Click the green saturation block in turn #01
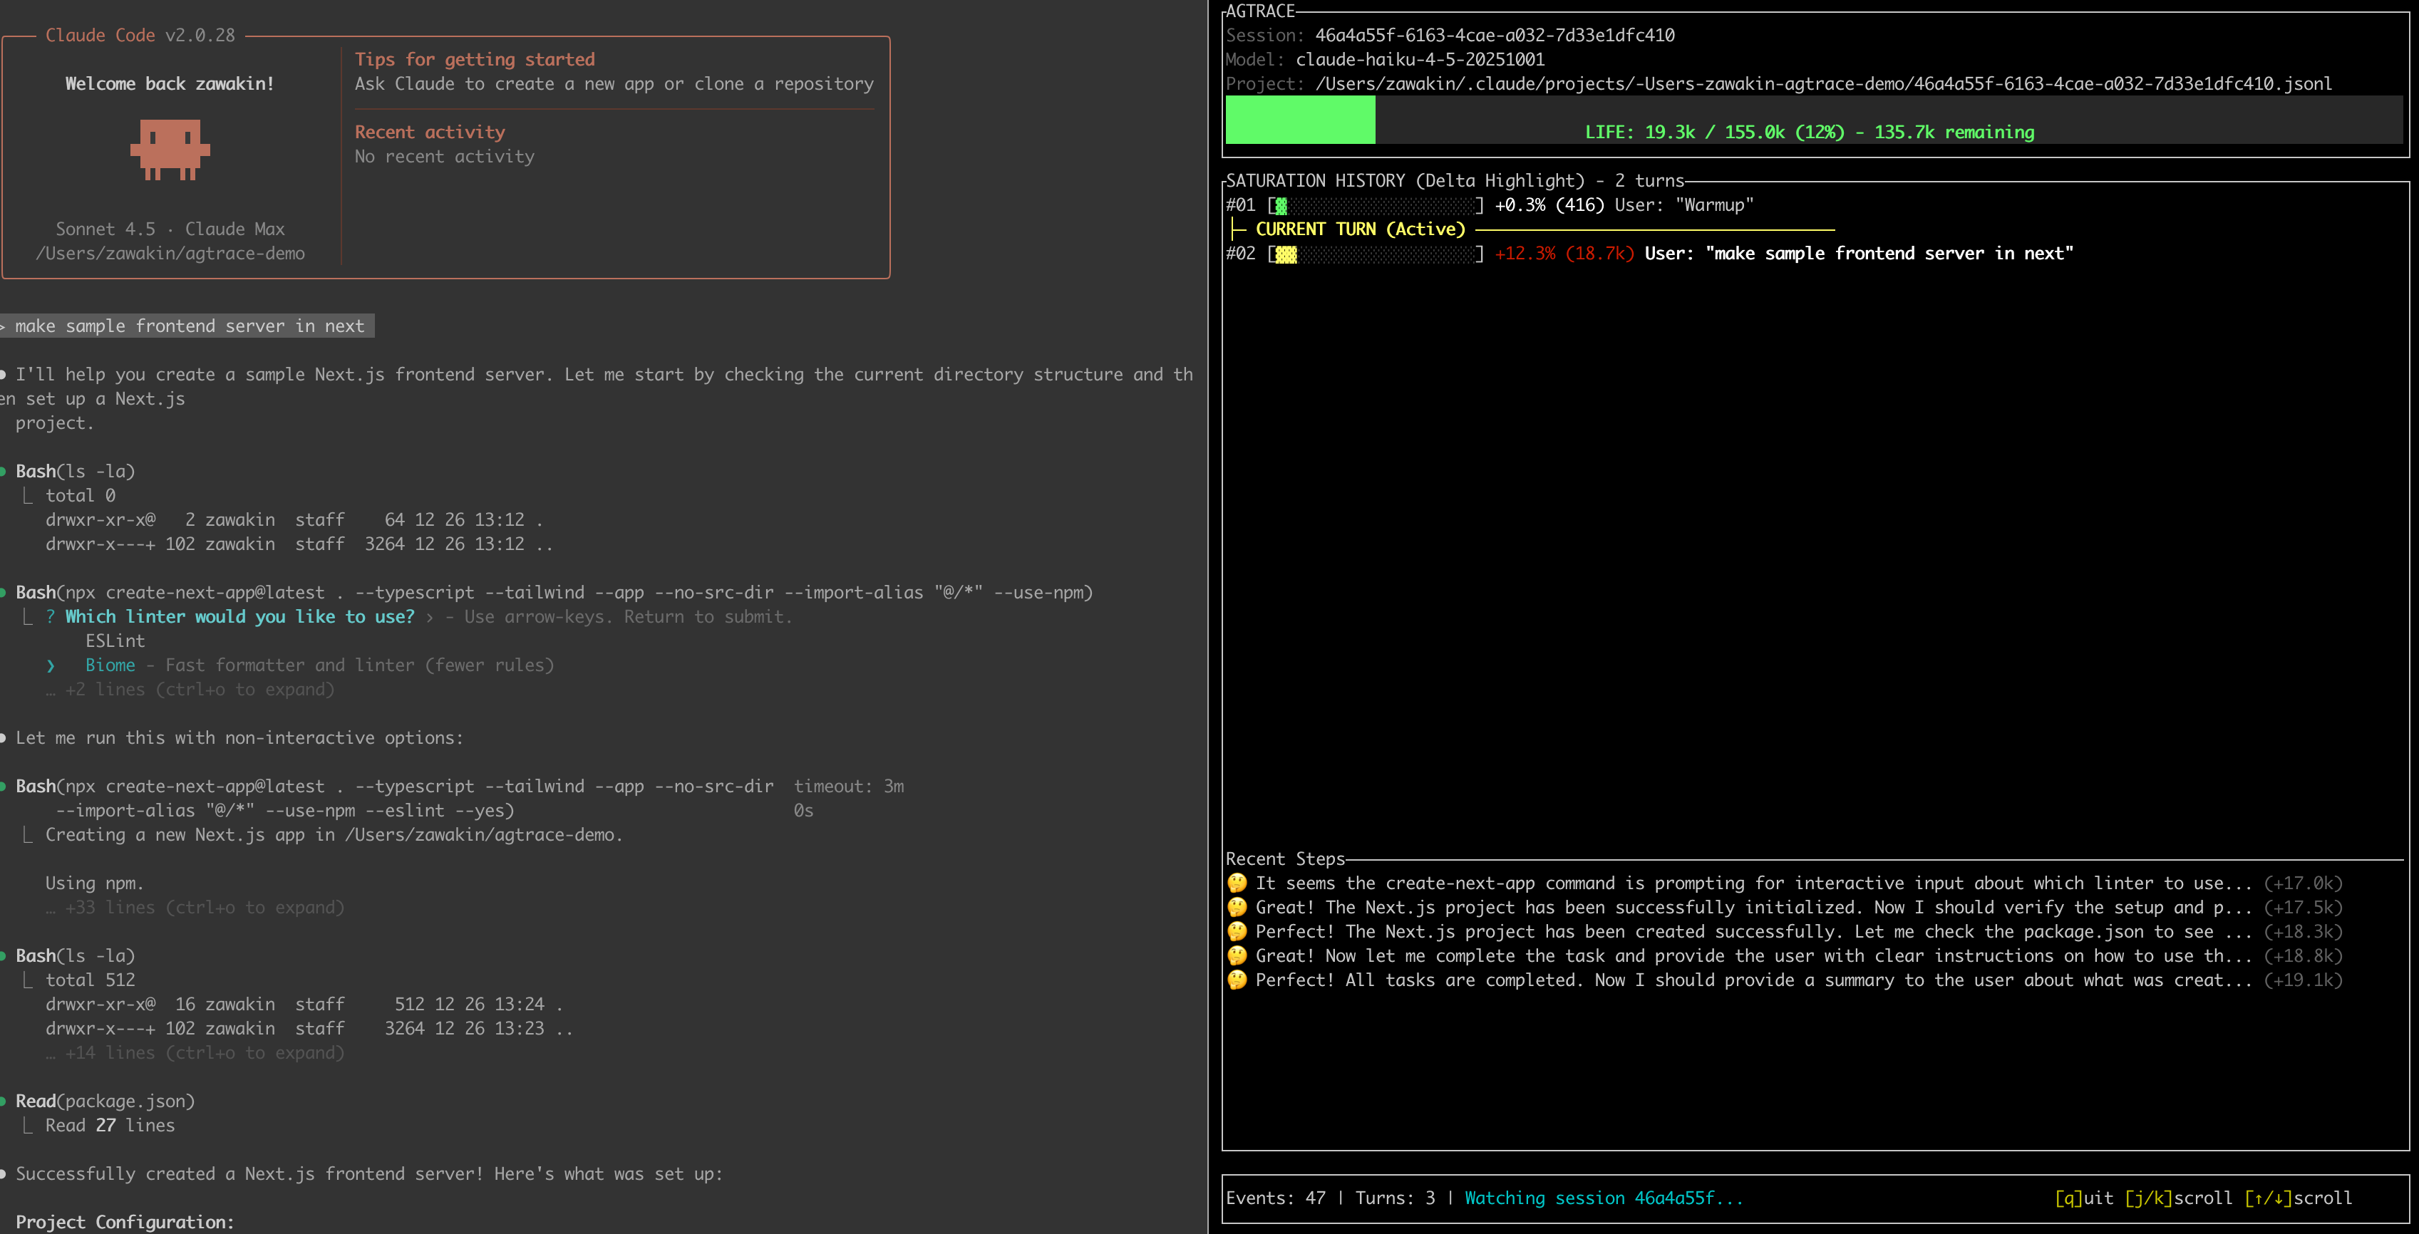The width and height of the screenshot is (2419, 1234). (1281, 205)
